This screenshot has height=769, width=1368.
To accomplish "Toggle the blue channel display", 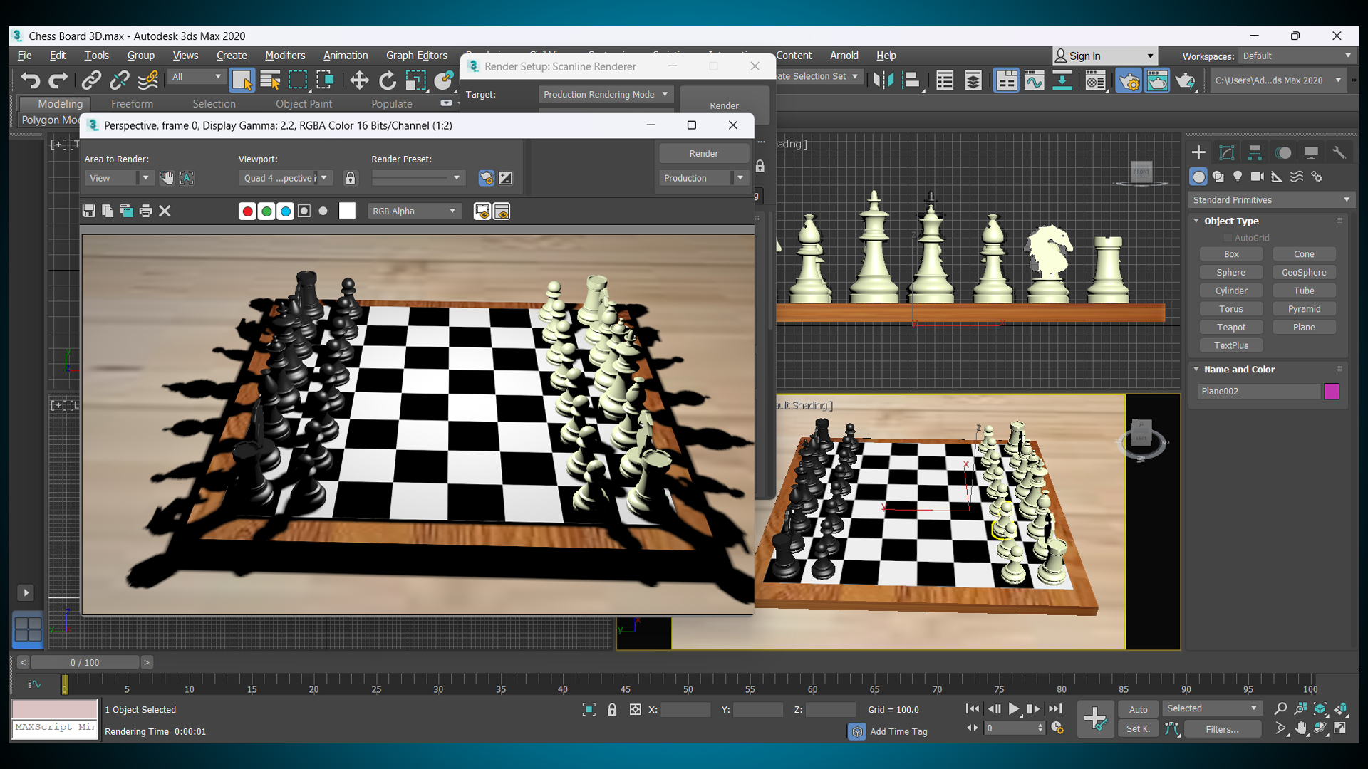I will [286, 211].
